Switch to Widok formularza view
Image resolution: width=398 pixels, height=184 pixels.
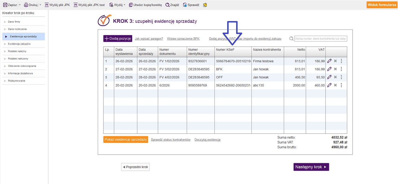click(382, 5)
